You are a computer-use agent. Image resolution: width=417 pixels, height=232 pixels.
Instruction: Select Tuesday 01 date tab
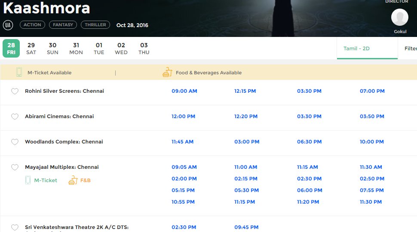99,49
